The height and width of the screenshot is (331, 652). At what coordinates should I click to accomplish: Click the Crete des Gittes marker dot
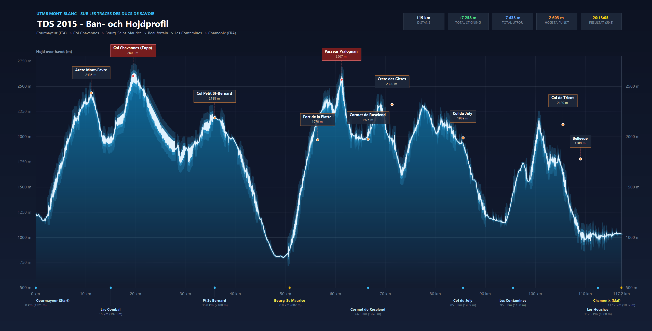(392, 105)
